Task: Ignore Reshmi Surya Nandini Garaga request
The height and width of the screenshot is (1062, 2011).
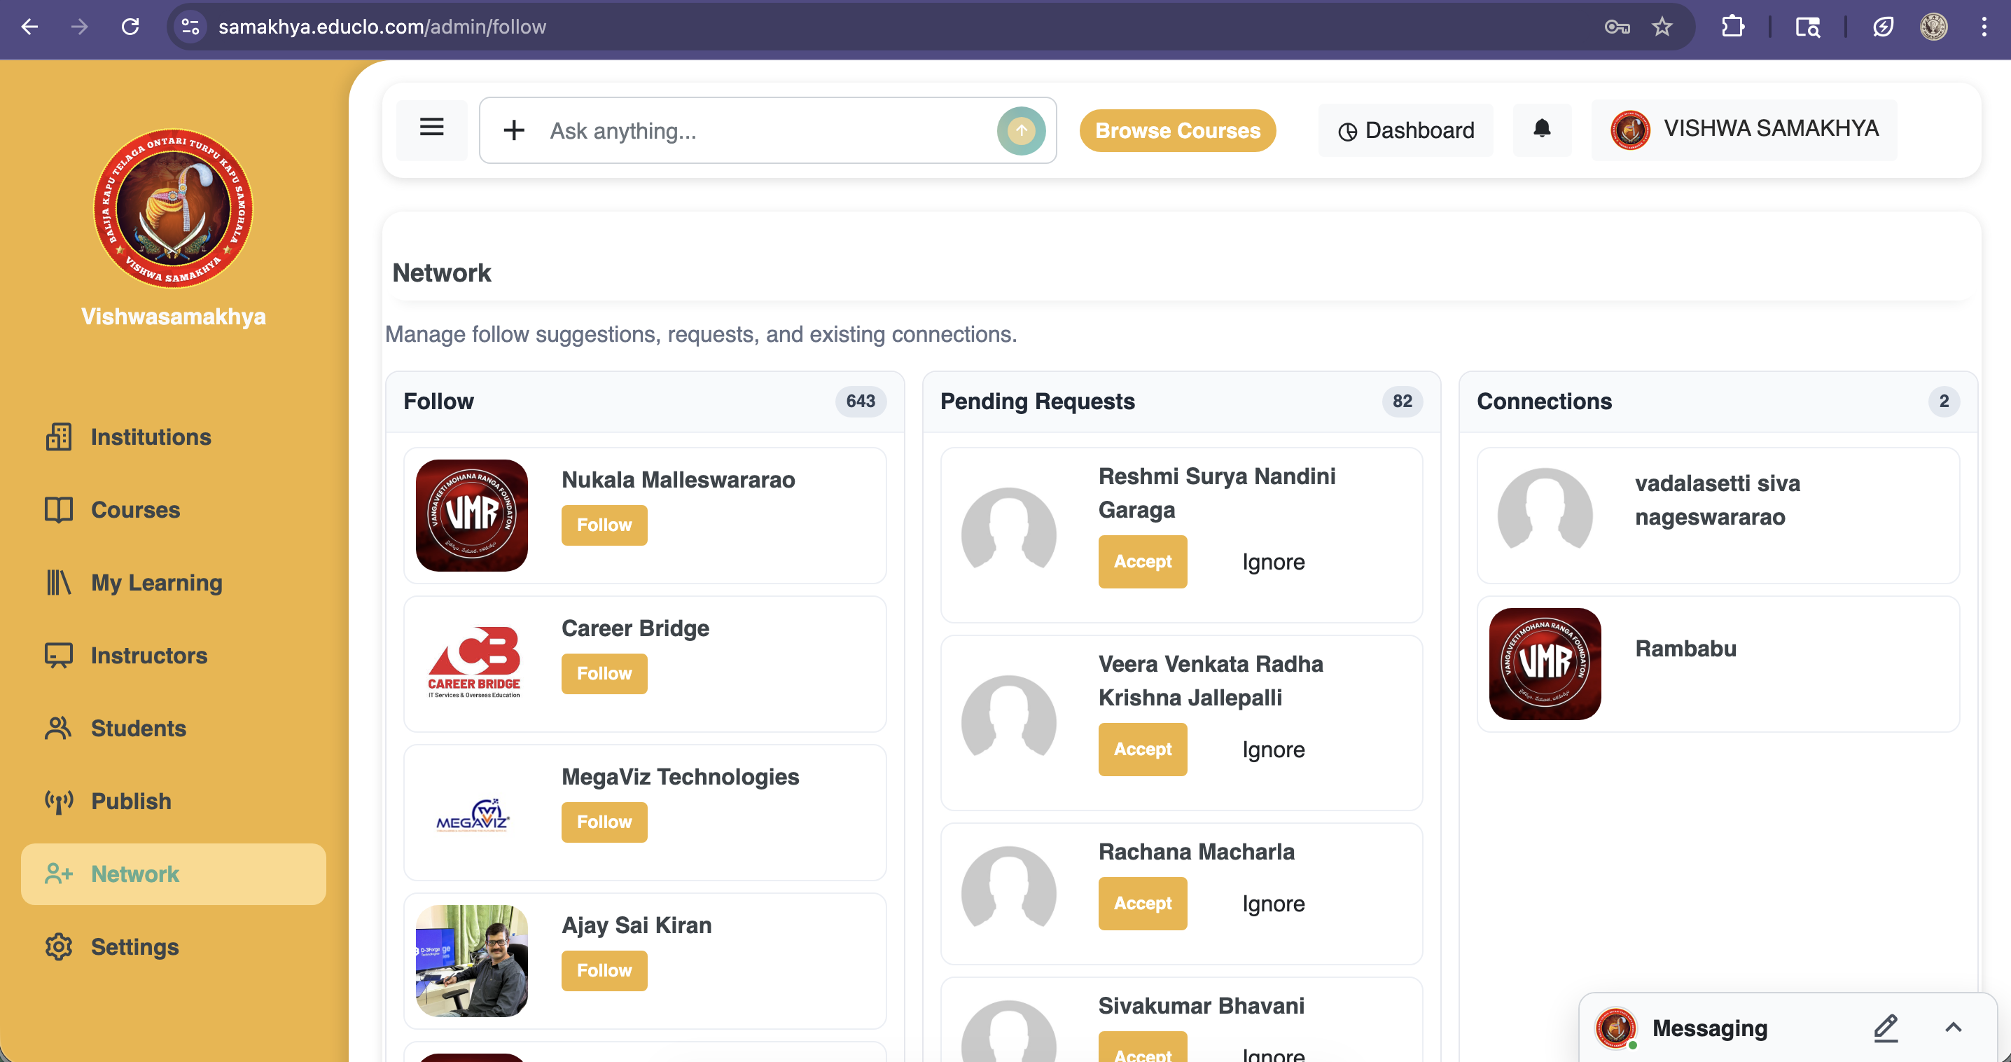Action: pos(1273,563)
